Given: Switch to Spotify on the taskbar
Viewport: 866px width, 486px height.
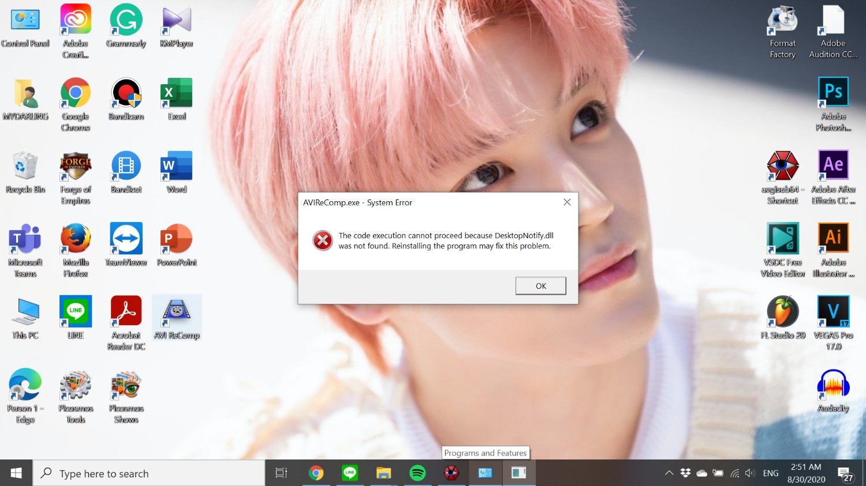Looking at the screenshot, I should pyautogui.click(x=417, y=473).
